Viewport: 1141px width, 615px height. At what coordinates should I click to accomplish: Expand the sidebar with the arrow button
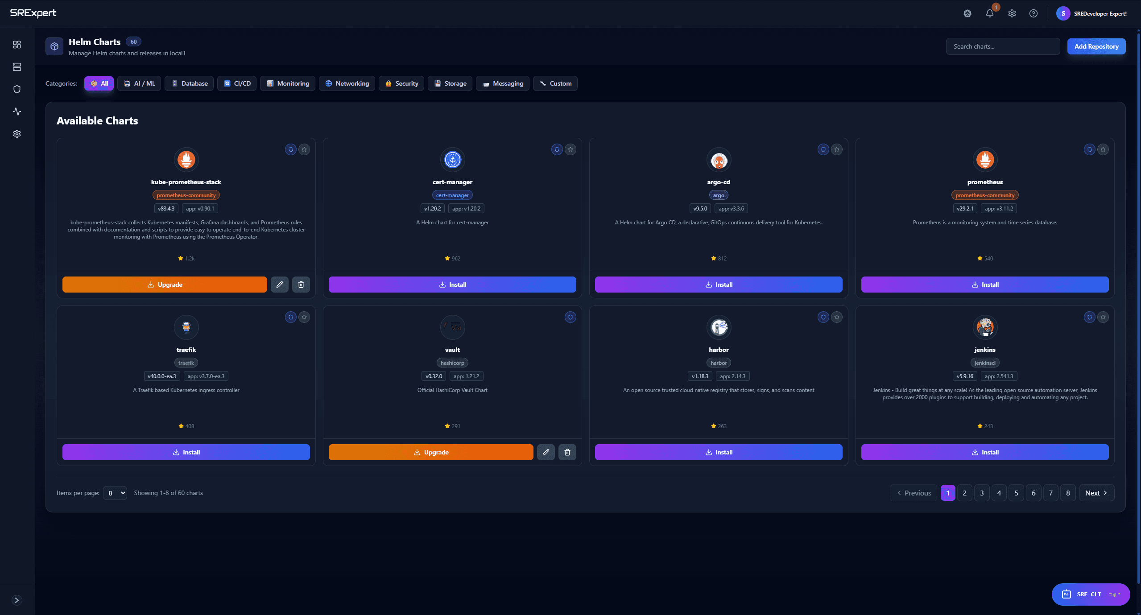click(17, 600)
